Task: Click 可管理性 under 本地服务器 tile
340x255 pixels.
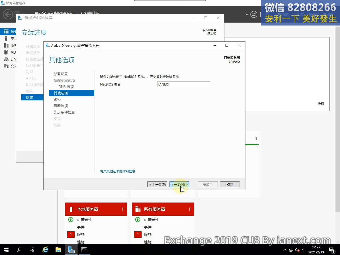Action: tap(84, 220)
